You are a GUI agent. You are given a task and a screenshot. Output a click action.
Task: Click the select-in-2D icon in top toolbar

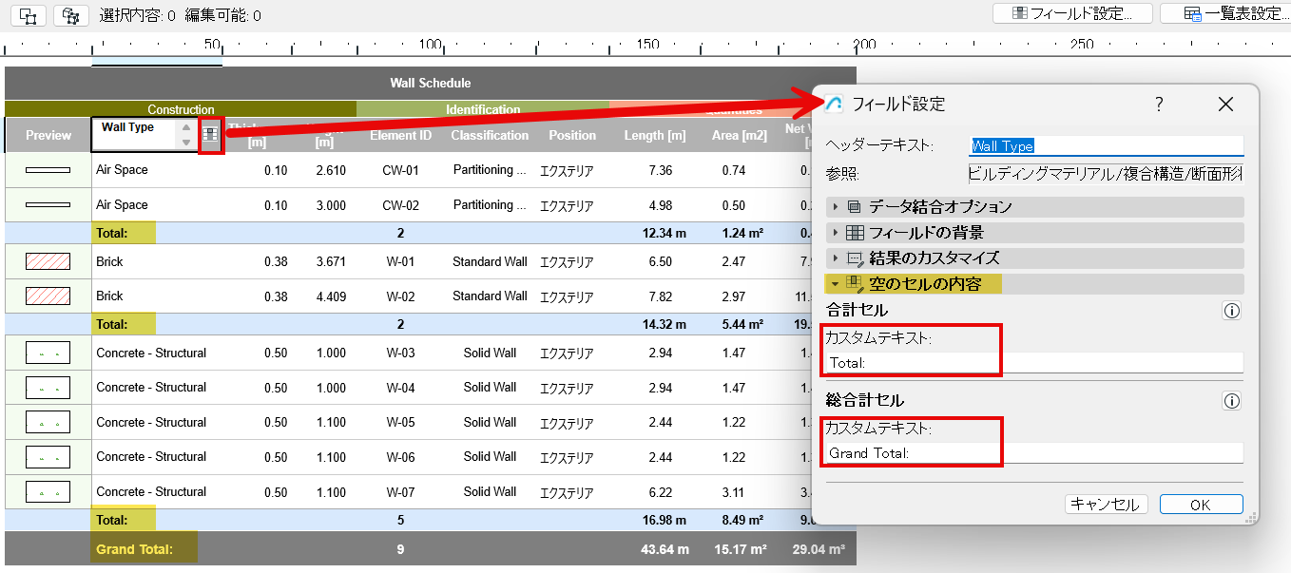(x=29, y=16)
